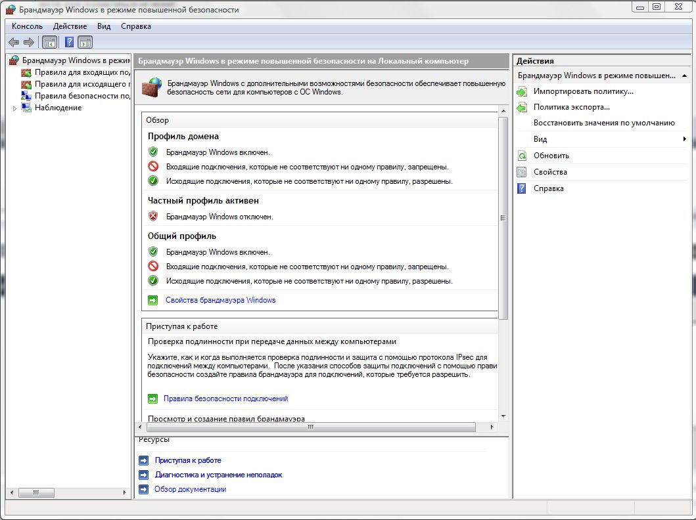Click Обновить action text

(x=551, y=156)
